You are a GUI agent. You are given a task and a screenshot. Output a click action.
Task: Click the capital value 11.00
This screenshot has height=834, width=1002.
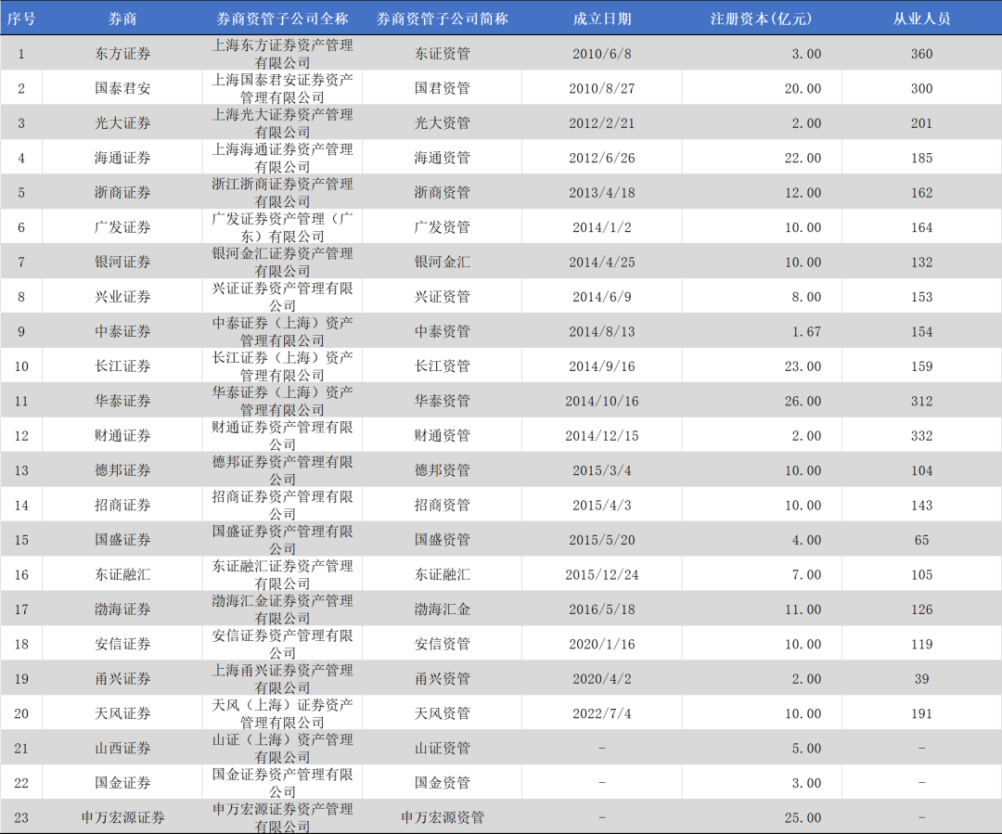click(803, 609)
